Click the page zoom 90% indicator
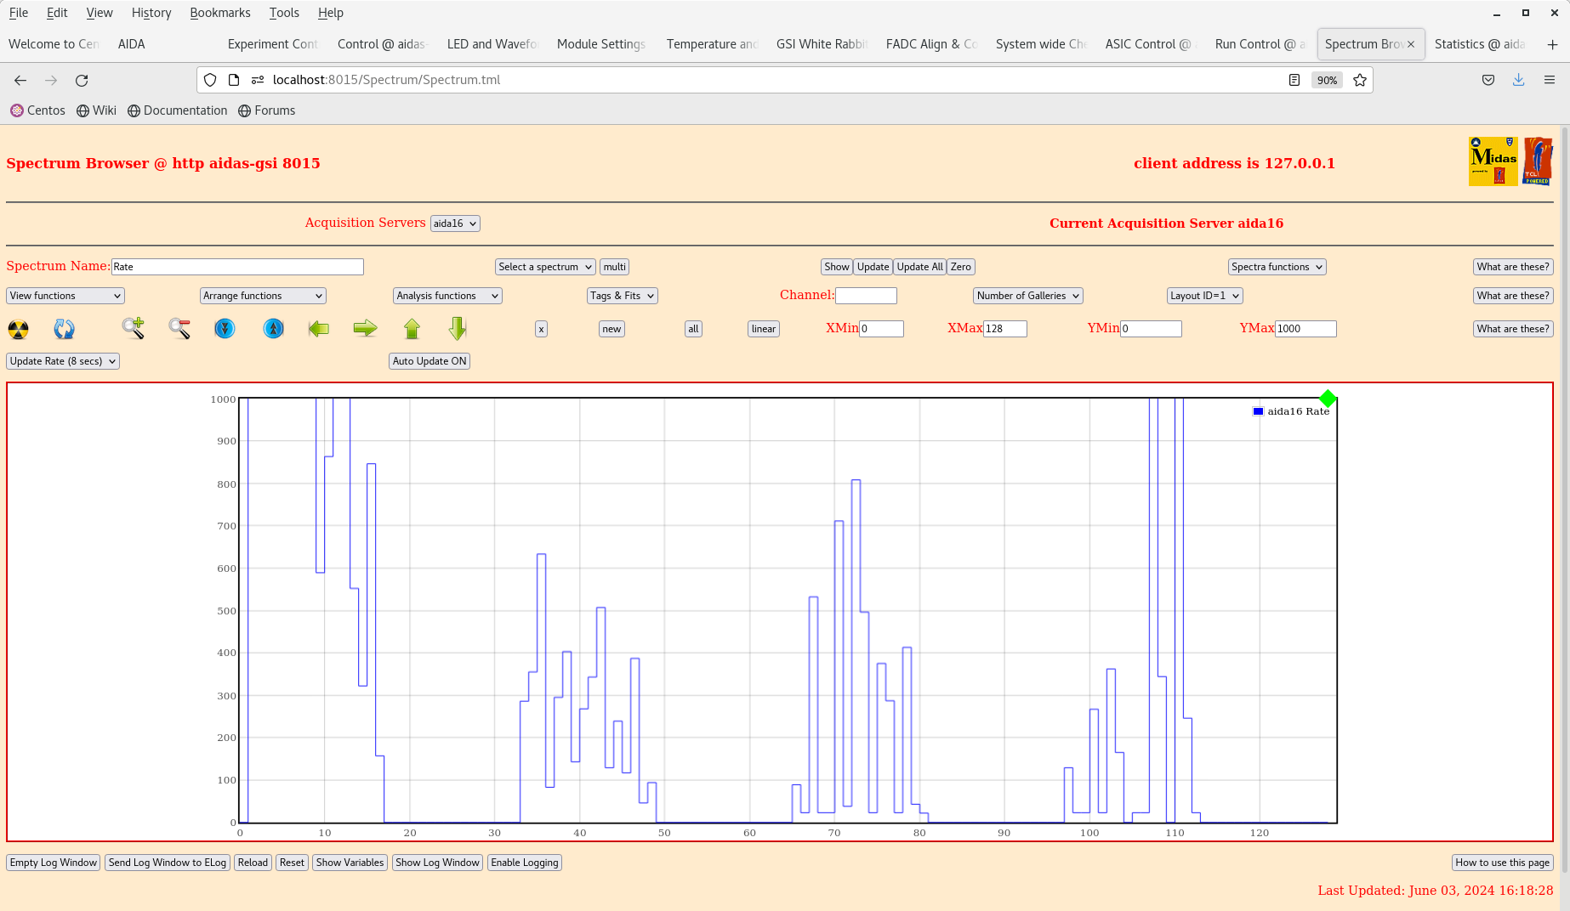This screenshot has height=911, width=1570. [1327, 80]
